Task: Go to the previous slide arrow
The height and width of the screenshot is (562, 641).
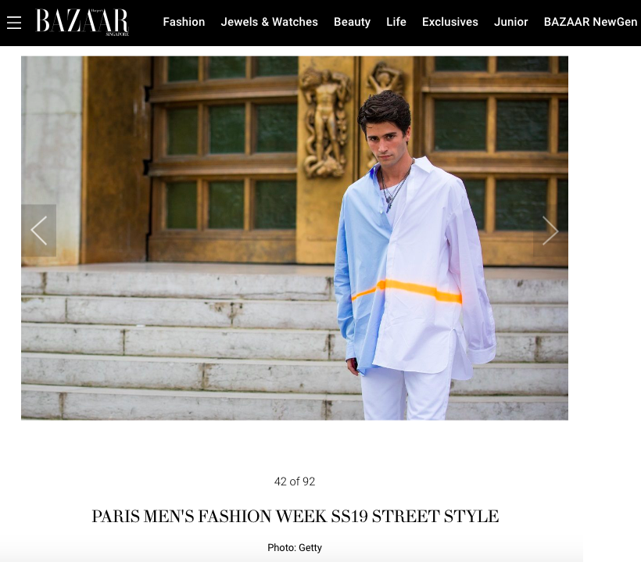Action: 39,231
